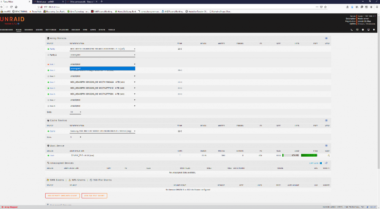Open page actions three-dot menu in address bar
The image size is (380, 209).
[x=317, y=7]
